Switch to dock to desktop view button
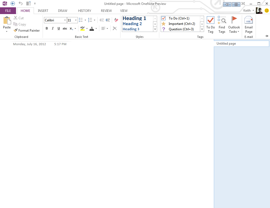The image size is (270, 208). [236, 4]
